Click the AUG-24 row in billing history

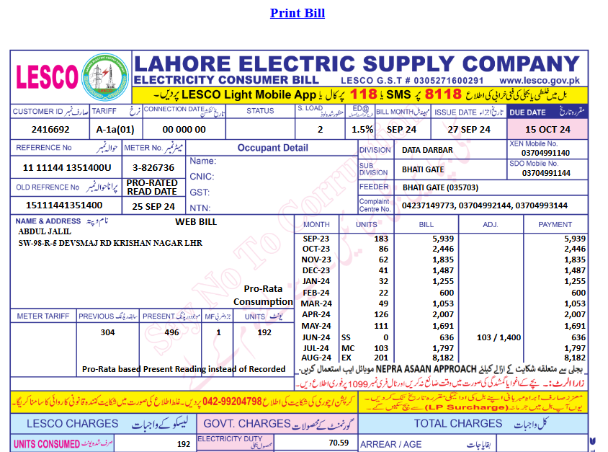click(x=316, y=357)
